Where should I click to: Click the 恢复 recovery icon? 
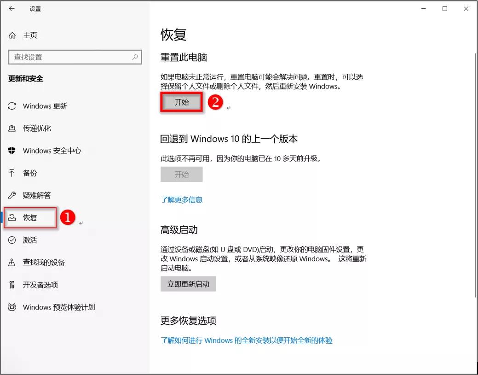pos(12,217)
